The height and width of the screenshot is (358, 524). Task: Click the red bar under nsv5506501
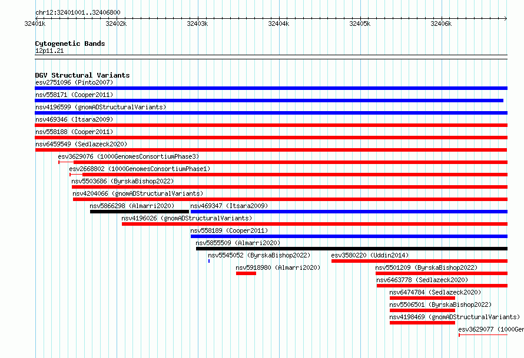(422, 310)
